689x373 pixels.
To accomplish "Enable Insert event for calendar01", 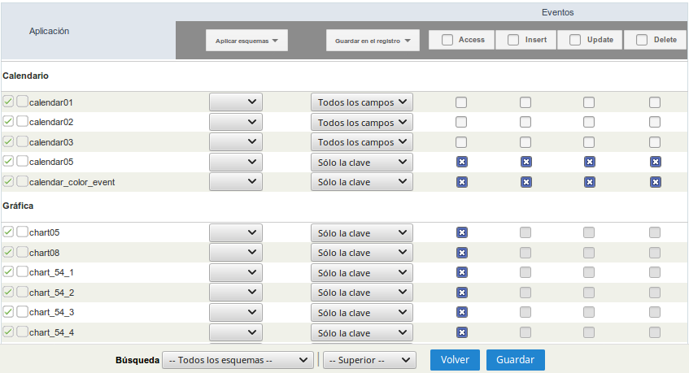I will (525, 102).
